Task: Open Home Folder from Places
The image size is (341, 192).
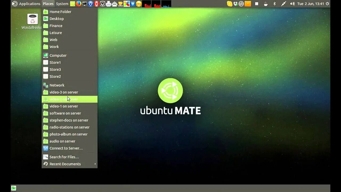Action: [x=70, y=12]
